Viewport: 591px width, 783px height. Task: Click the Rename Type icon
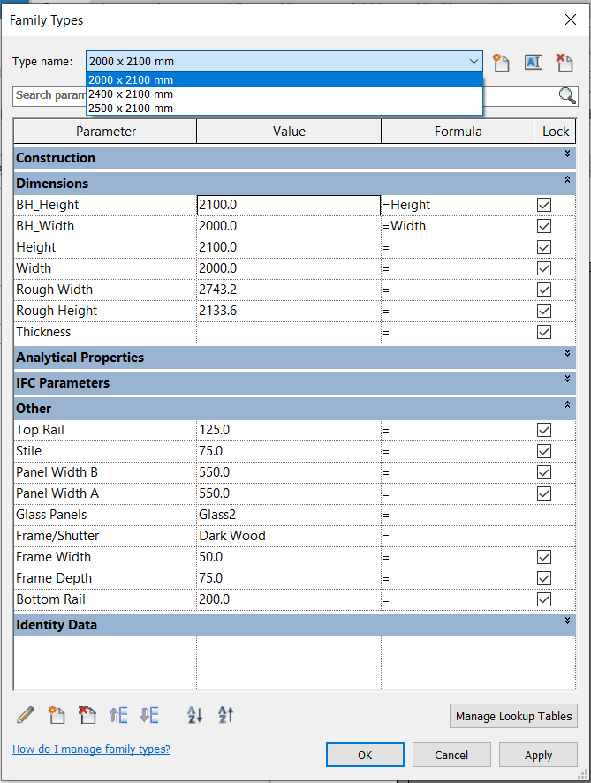click(x=533, y=62)
